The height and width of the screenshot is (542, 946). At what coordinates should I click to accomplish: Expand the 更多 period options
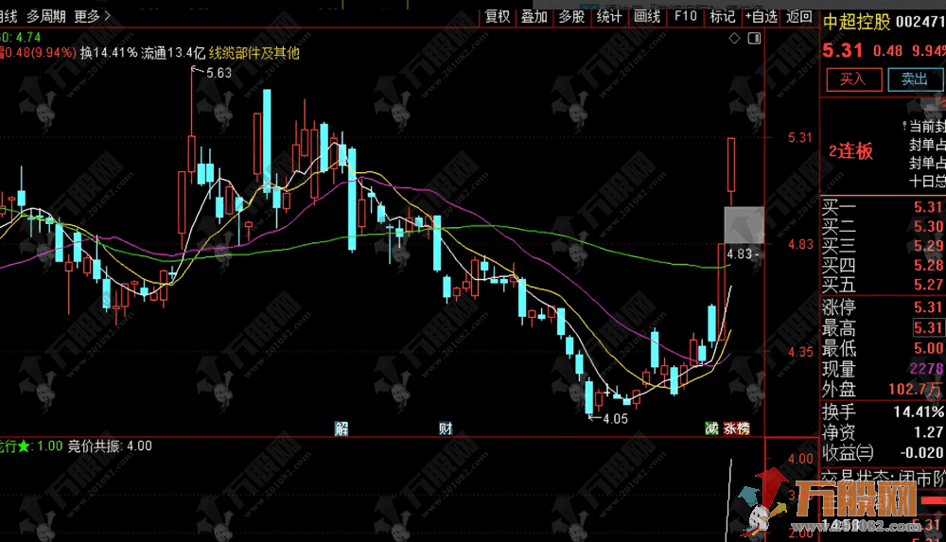click(x=92, y=16)
